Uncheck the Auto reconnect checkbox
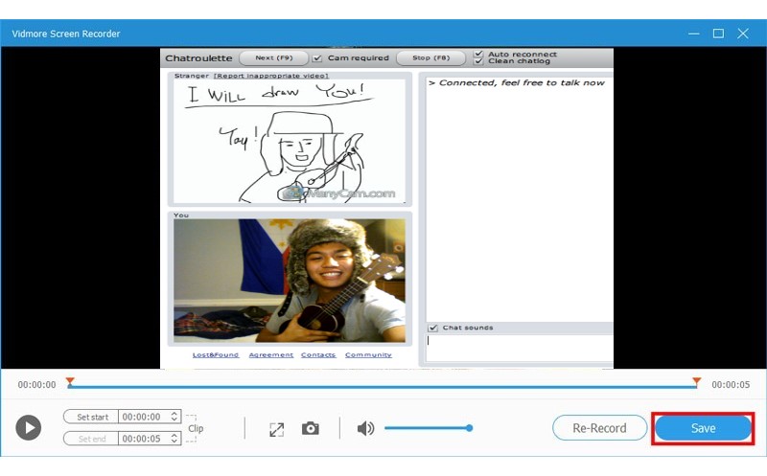The width and height of the screenshot is (767, 476). (478, 55)
